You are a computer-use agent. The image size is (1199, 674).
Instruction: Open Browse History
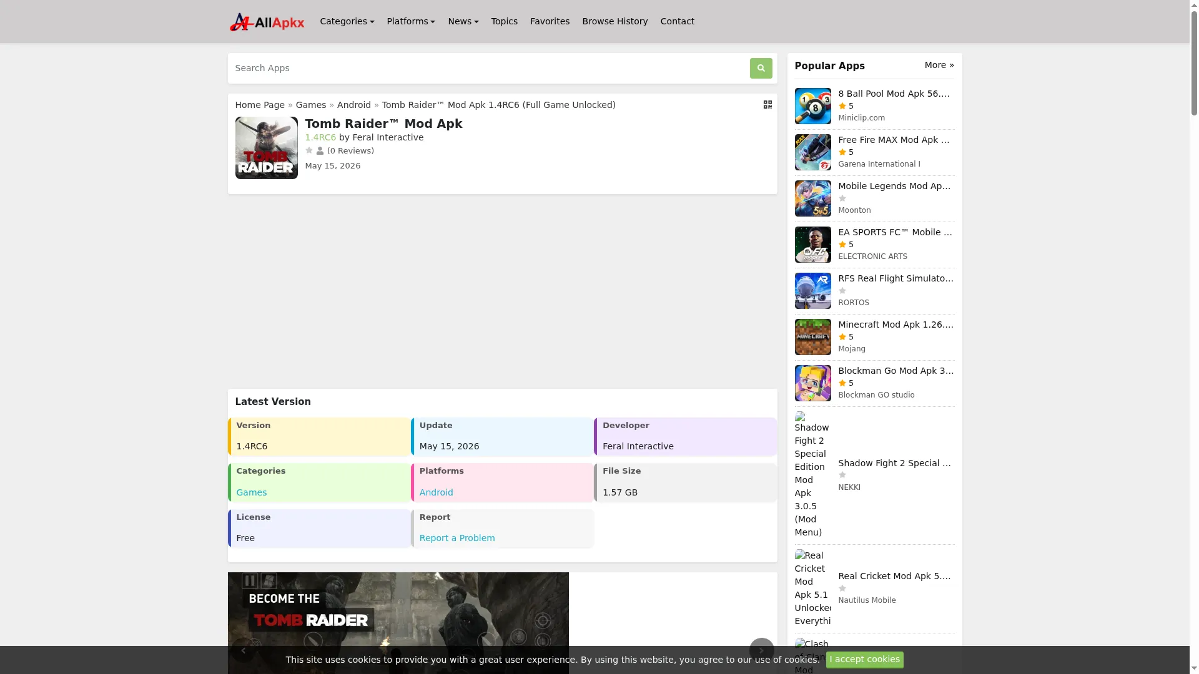(615, 21)
